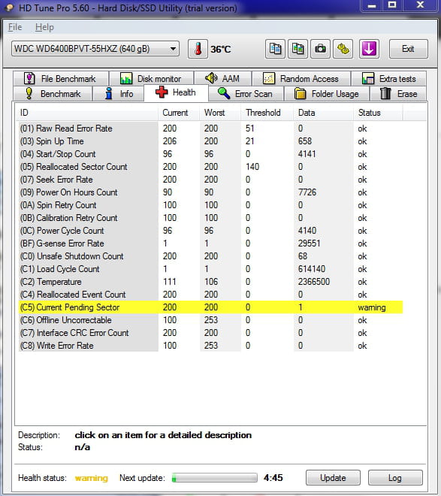Click the Health status warning text
The height and width of the screenshot is (496, 441).
pos(92,478)
